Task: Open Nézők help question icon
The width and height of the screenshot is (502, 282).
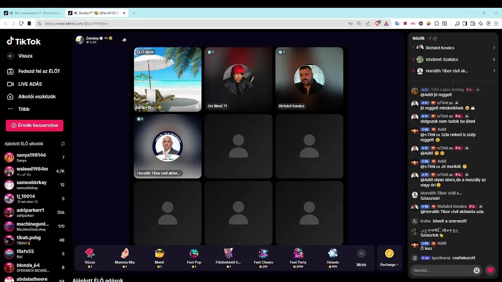Action: coord(435,38)
